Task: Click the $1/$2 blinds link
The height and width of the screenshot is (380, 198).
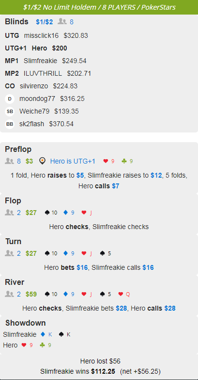Action: (x=44, y=22)
